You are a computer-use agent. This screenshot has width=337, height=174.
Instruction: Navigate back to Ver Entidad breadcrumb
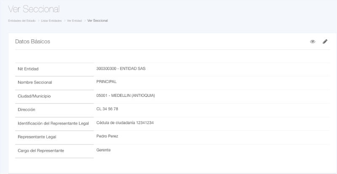point(75,21)
